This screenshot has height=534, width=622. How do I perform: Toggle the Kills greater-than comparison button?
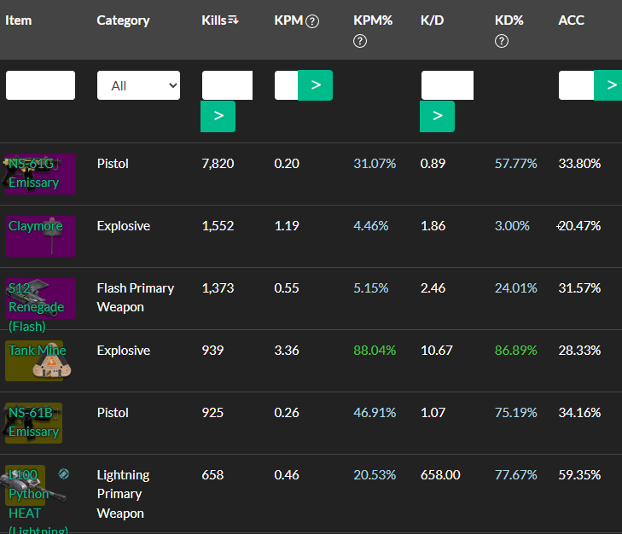click(218, 116)
